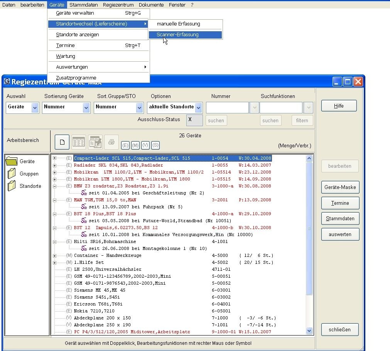This screenshot has height=351, width=390.
Task: Open the Daten menu
Action: coord(9,5)
